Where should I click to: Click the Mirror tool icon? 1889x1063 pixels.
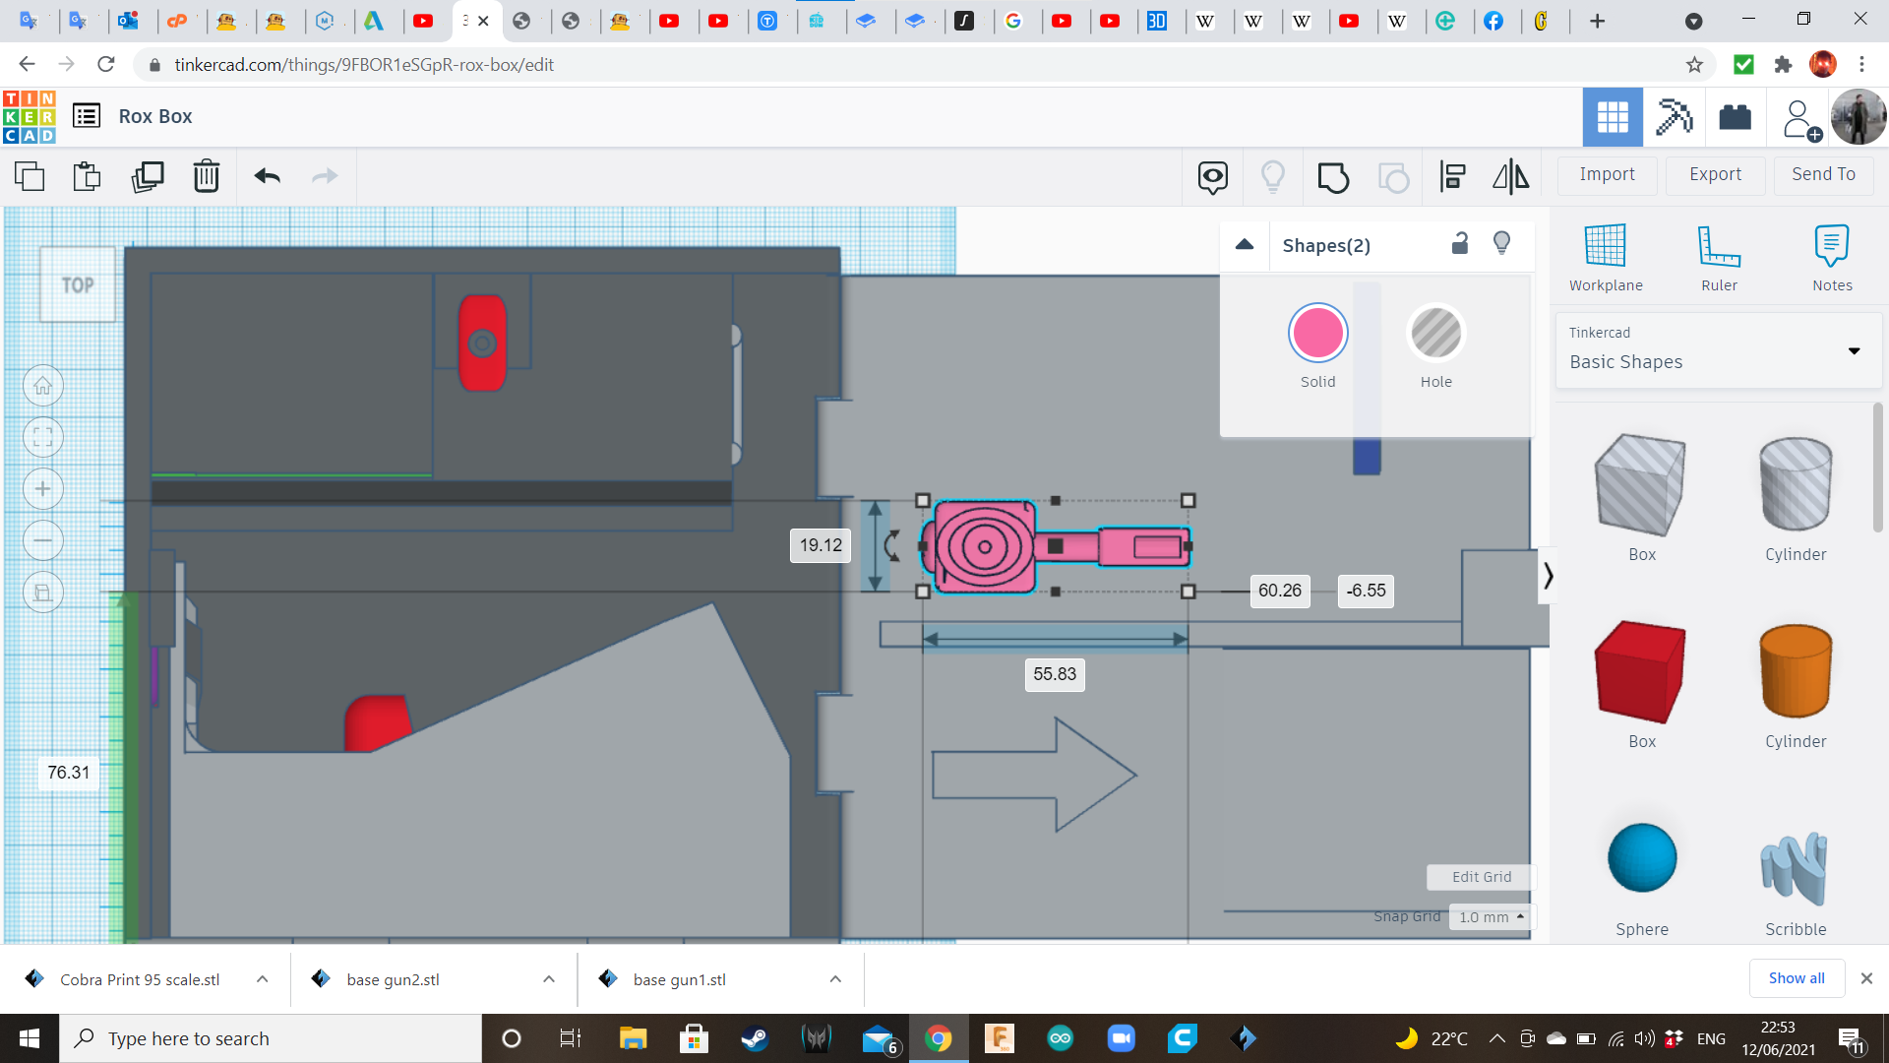1510,177
